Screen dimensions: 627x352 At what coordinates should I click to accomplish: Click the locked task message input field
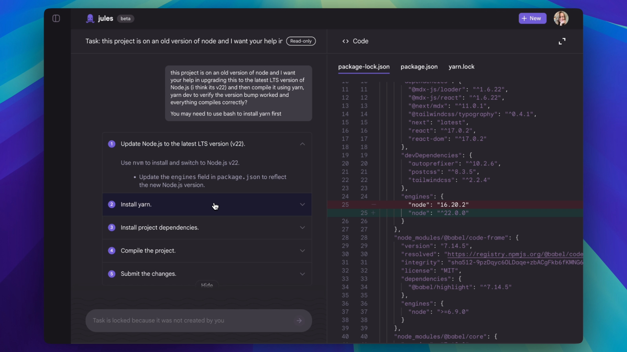coord(199,321)
